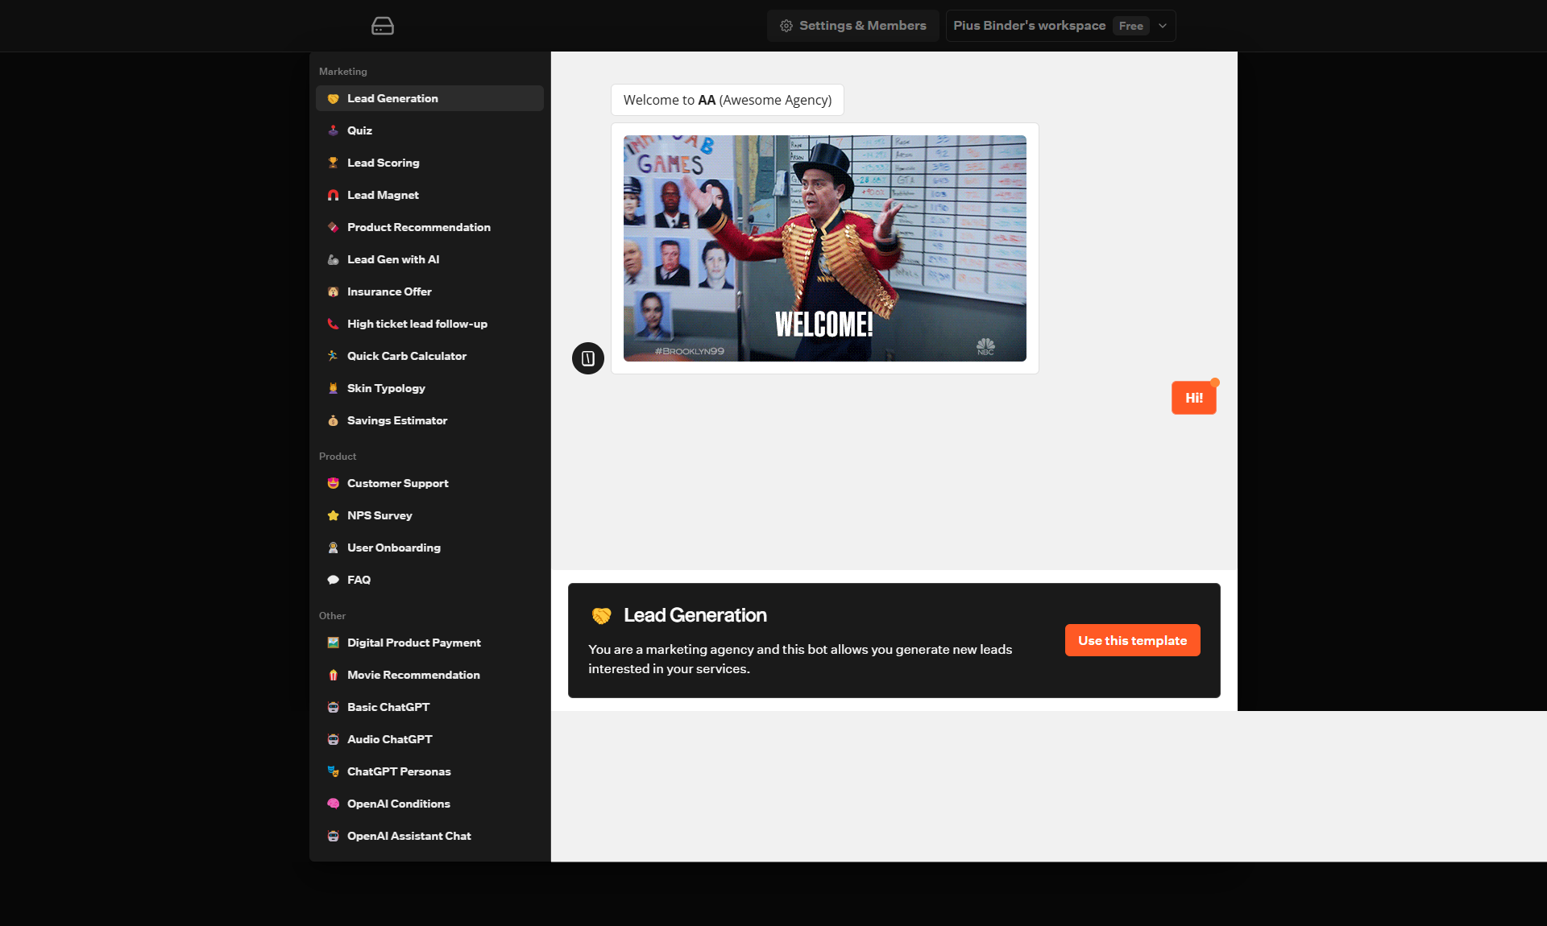Click the Settings & Members gear icon
Viewport: 1547px width, 926px height.
[x=786, y=26]
